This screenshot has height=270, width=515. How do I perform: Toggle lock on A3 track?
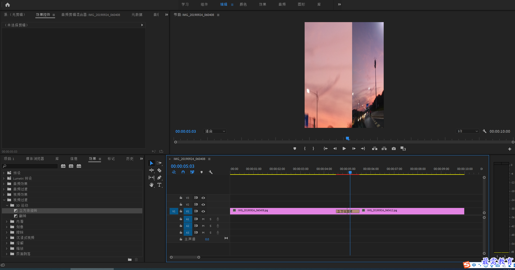181,232
